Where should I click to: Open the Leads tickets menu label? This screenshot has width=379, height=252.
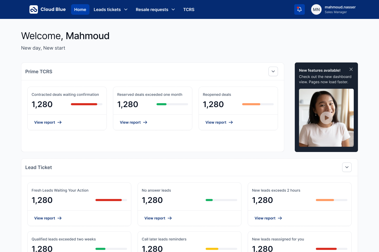click(107, 9)
